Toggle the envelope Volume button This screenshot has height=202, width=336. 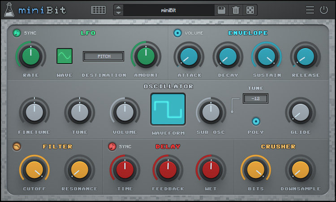click(177, 33)
